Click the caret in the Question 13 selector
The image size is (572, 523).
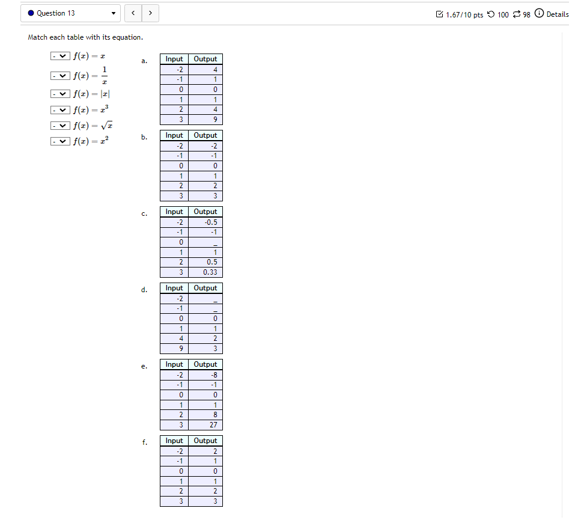[x=113, y=13]
